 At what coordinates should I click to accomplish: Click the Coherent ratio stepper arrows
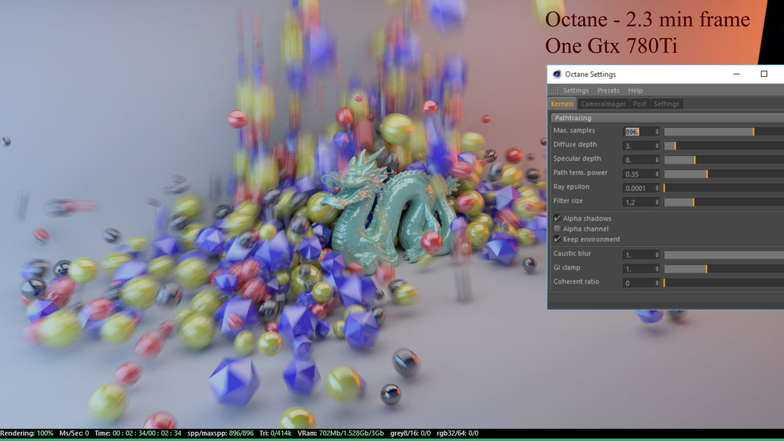(657, 283)
